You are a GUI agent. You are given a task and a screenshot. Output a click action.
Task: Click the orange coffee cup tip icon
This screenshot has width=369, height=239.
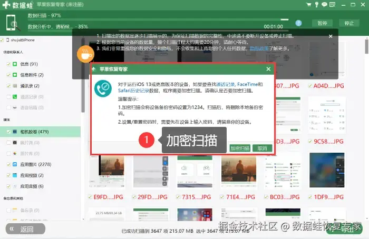tap(85, 54)
